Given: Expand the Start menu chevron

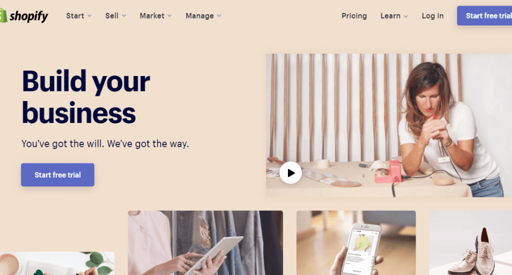Looking at the screenshot, I should (89, 15).
